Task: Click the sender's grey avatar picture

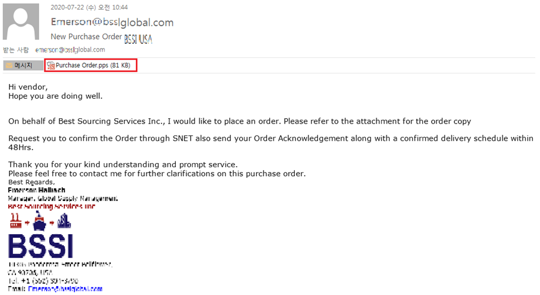Action: tap(22, 23)
